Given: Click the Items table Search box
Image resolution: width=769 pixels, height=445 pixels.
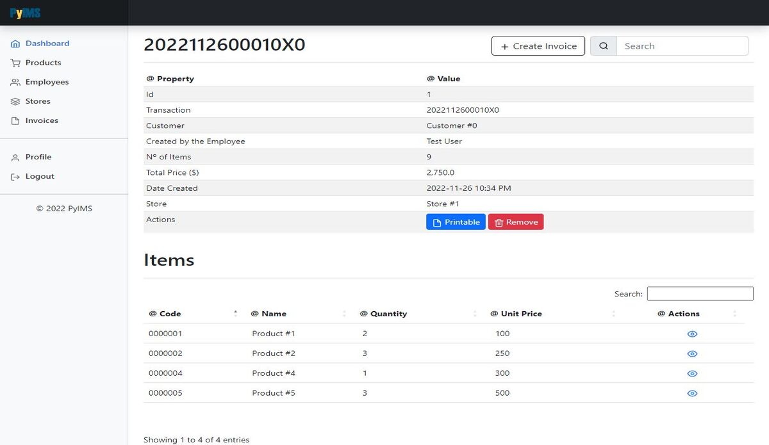Looking at the screenshot, I should point(700,294).
